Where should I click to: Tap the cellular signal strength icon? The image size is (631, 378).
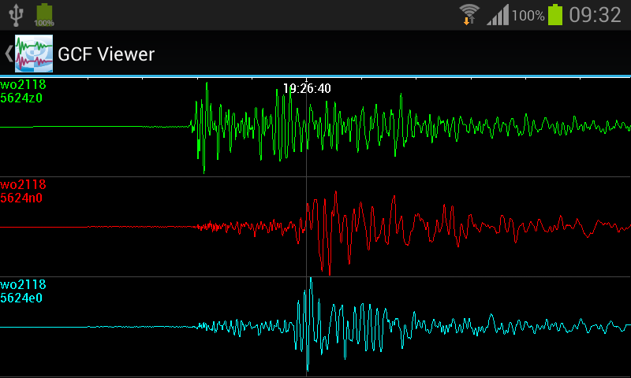[498, 15]
